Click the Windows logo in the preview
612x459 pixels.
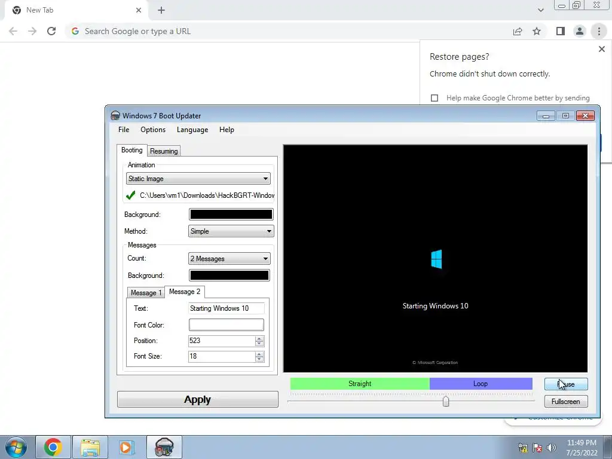click(436, 259)
